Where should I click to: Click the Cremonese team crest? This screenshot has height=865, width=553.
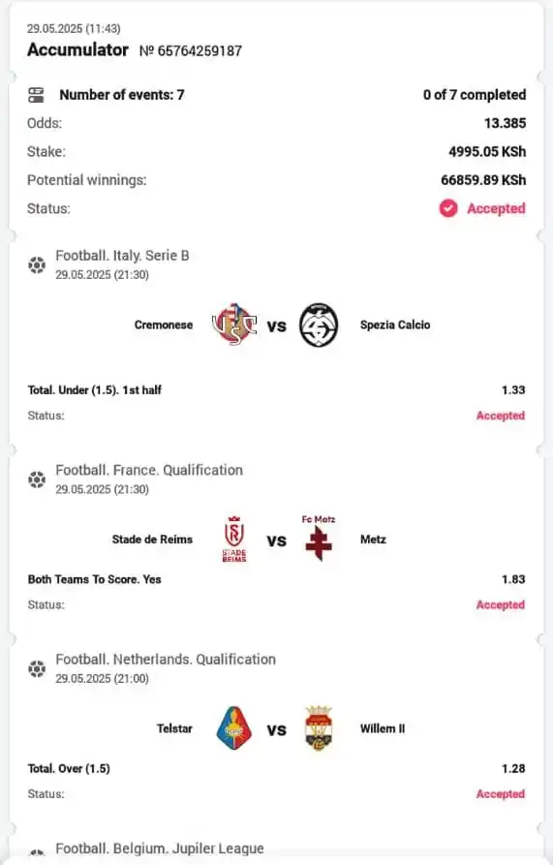(234, 324)
